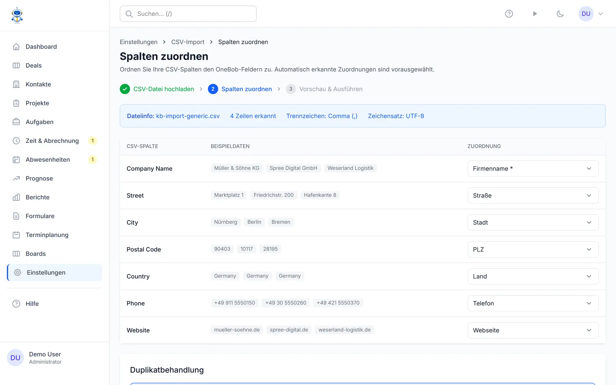
Task: Click the play tour icon in top bar
Action: (535, 14)
